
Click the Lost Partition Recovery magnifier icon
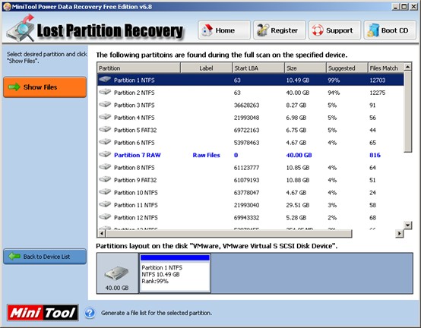click(21, 28)
